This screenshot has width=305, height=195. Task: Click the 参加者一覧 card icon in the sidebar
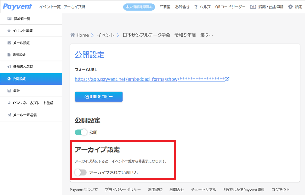[x=9, y=19]
